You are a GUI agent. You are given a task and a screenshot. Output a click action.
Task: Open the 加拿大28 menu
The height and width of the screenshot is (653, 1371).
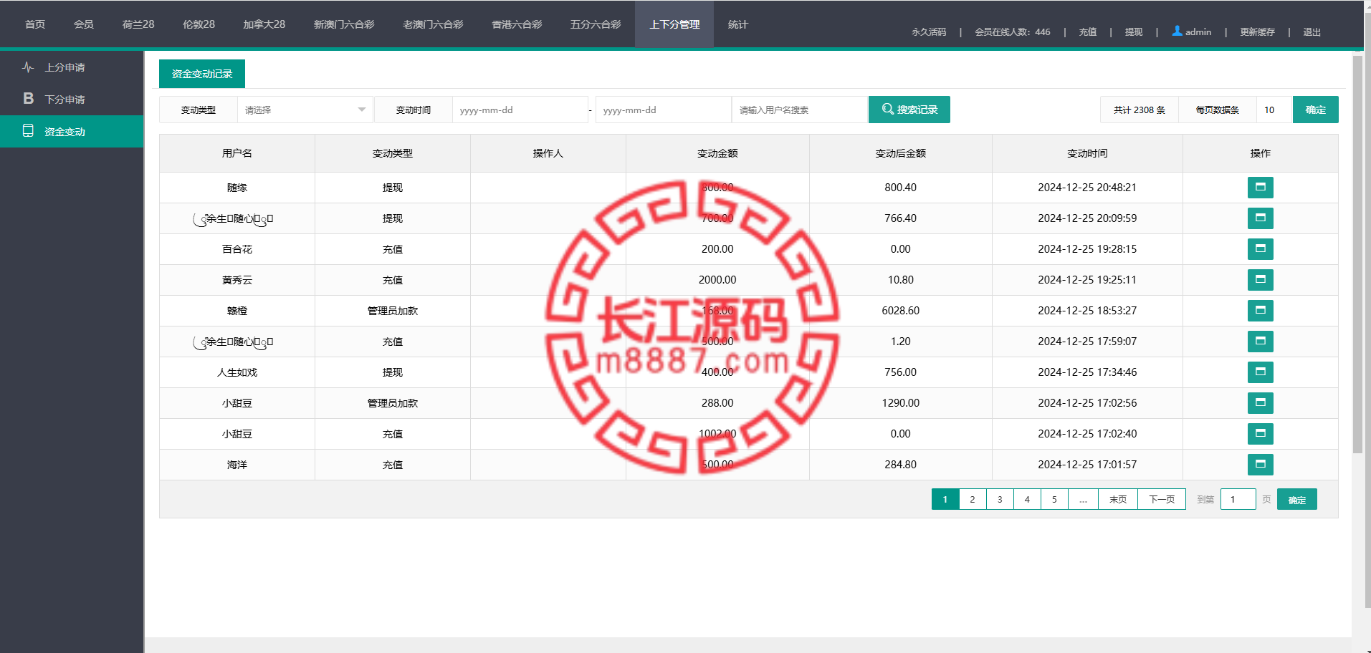point(264,24)
